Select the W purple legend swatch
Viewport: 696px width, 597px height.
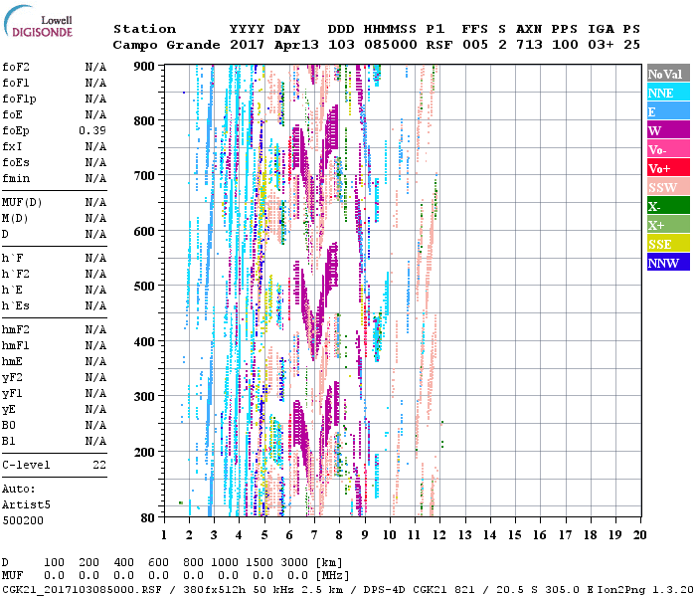pos(668,129)
